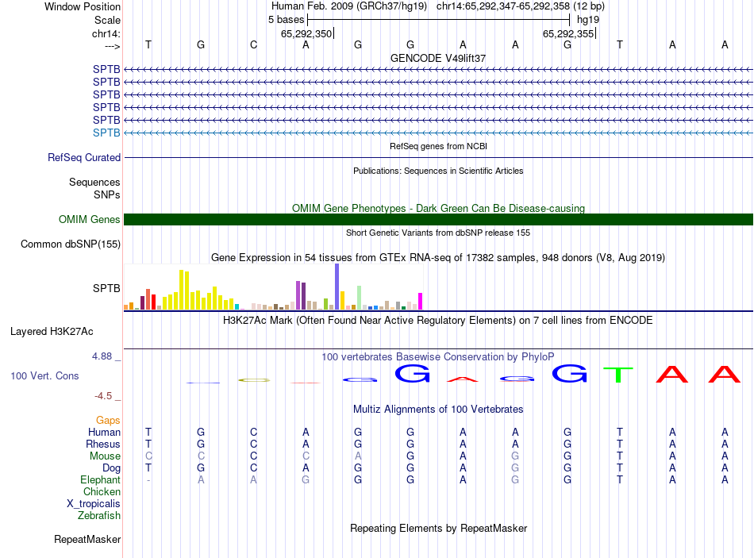
Task: Select the Chicken alignment row label
Action: tap(102, 491)
